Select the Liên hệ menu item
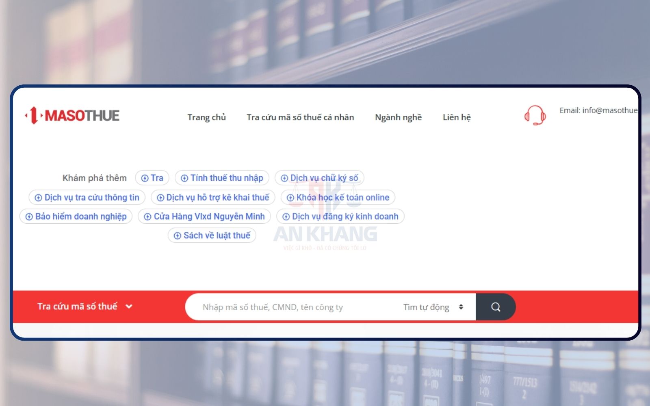Image resolution: width=650 pixels, height=406 pixels. click(457, 117)
